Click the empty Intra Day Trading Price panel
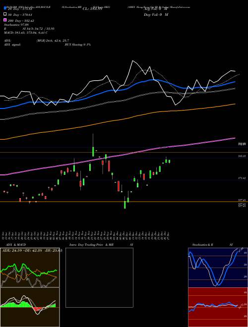Screen dimensions: 248x327 click(99, 277)
